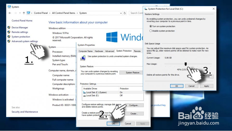Switch to the Remote tab
This screenshot has height=131, width=232.
click(x=137, y=51)
